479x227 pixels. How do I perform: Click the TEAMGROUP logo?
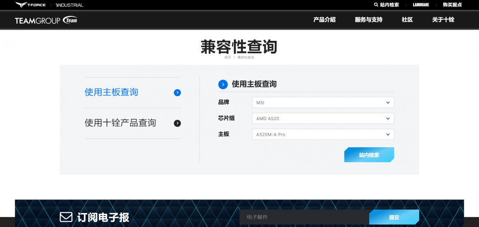pos(46,21)
